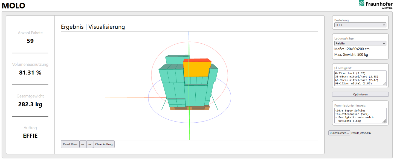Click the Gesamtgewicht value 282.3 kg
This screenshot has height=160, width=394.
[30, 104]
